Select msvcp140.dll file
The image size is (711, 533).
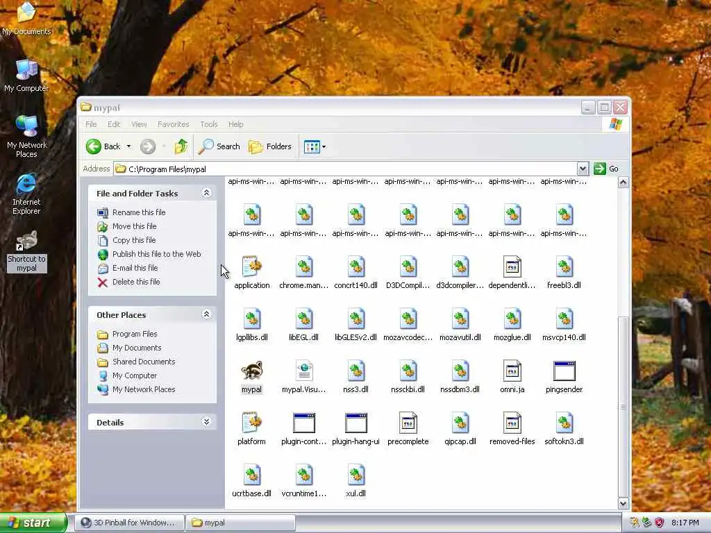pyautogui.click(x=564, y=319)
